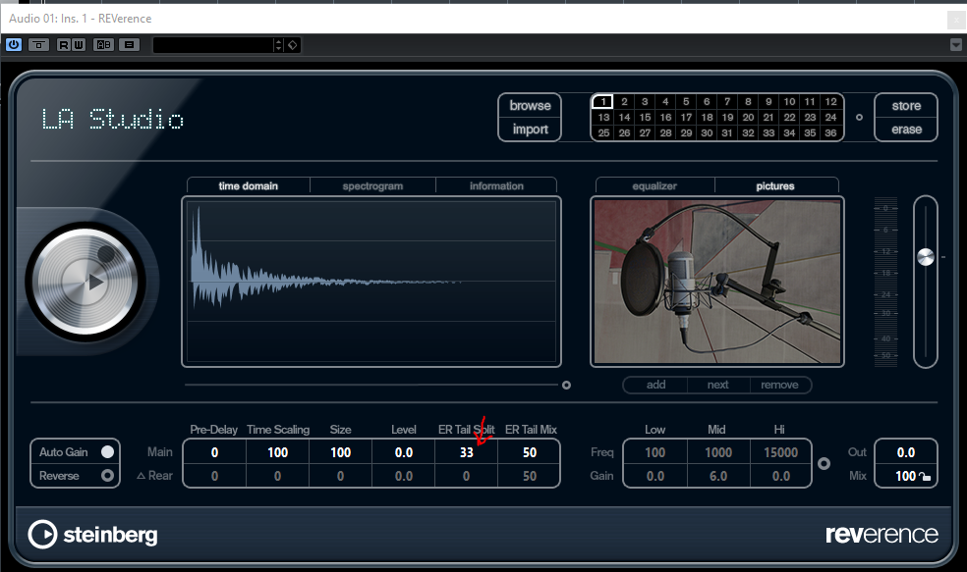Screen dimensions: 967x572
Task: Select program slot 12
Action: tap(830, 102)
